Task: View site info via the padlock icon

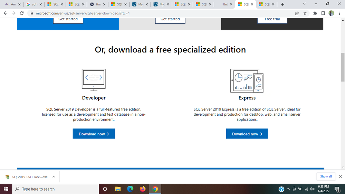Action: [32, 13]
